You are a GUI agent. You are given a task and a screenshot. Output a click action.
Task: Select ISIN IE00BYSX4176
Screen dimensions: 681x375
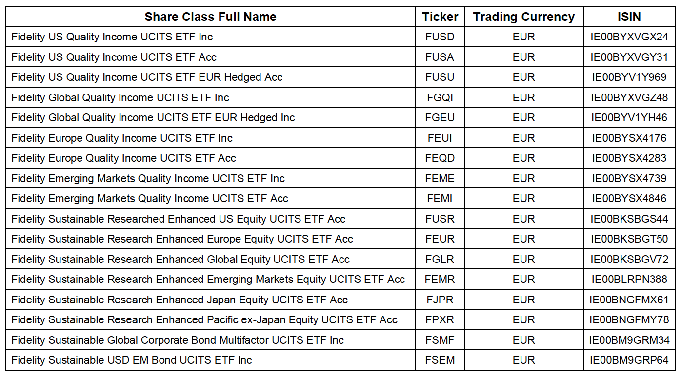pos(629,138)
